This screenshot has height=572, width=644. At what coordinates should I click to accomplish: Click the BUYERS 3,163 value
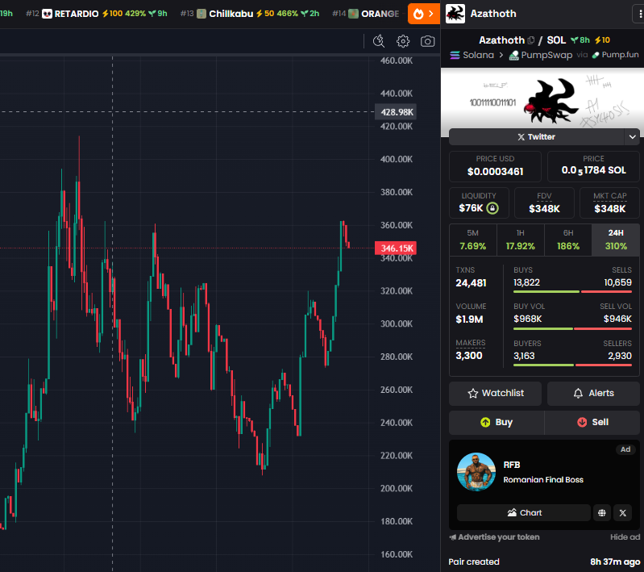[524, 356]
